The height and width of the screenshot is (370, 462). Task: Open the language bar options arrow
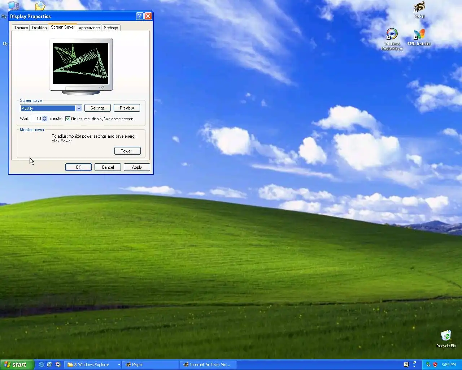click(414, 367)
